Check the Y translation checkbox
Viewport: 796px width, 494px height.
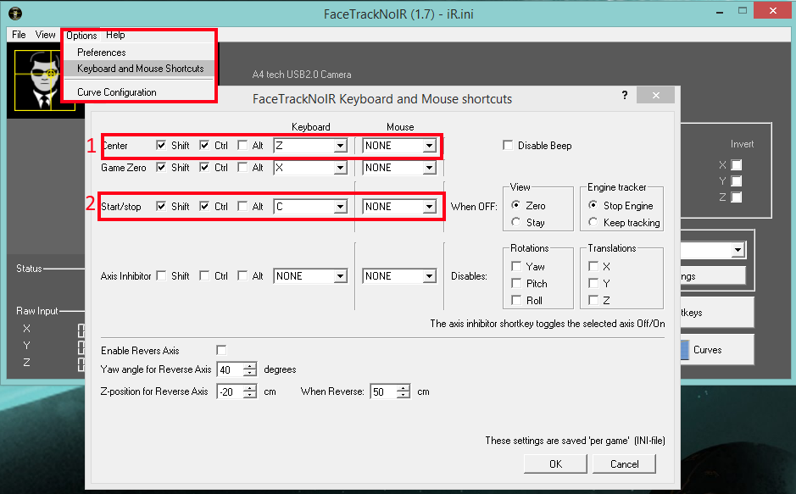593,283
